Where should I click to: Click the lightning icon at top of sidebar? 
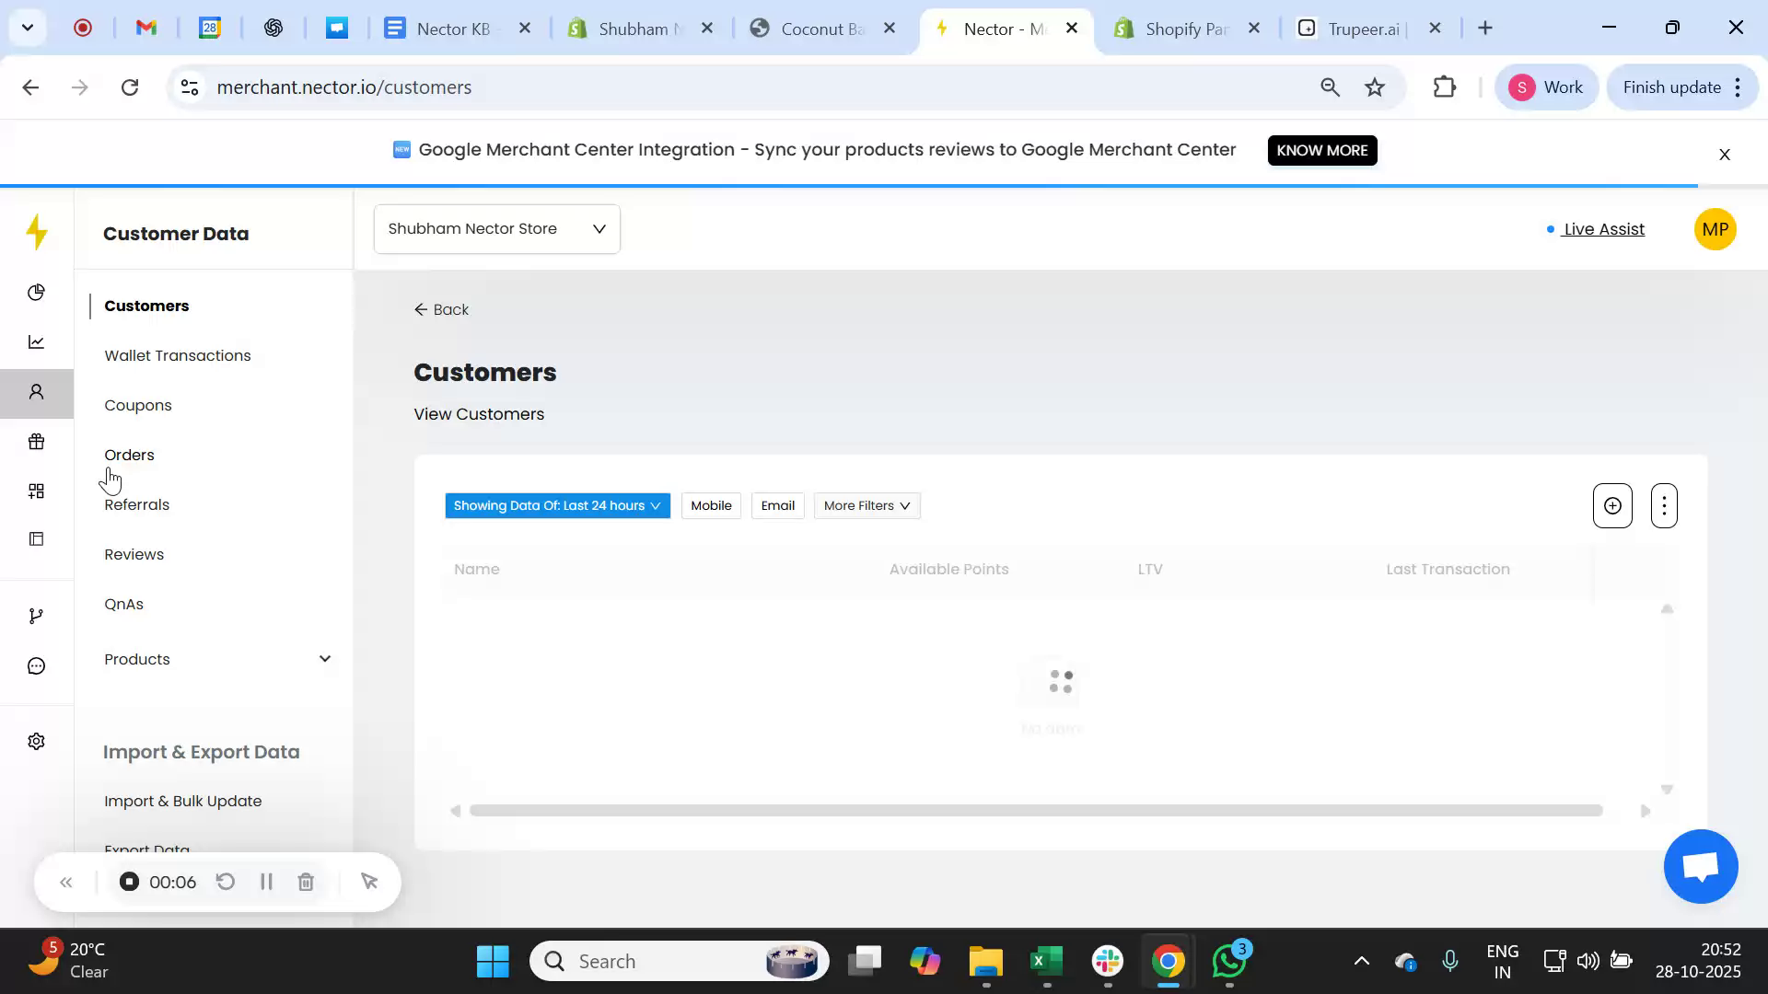click(37, 232)
